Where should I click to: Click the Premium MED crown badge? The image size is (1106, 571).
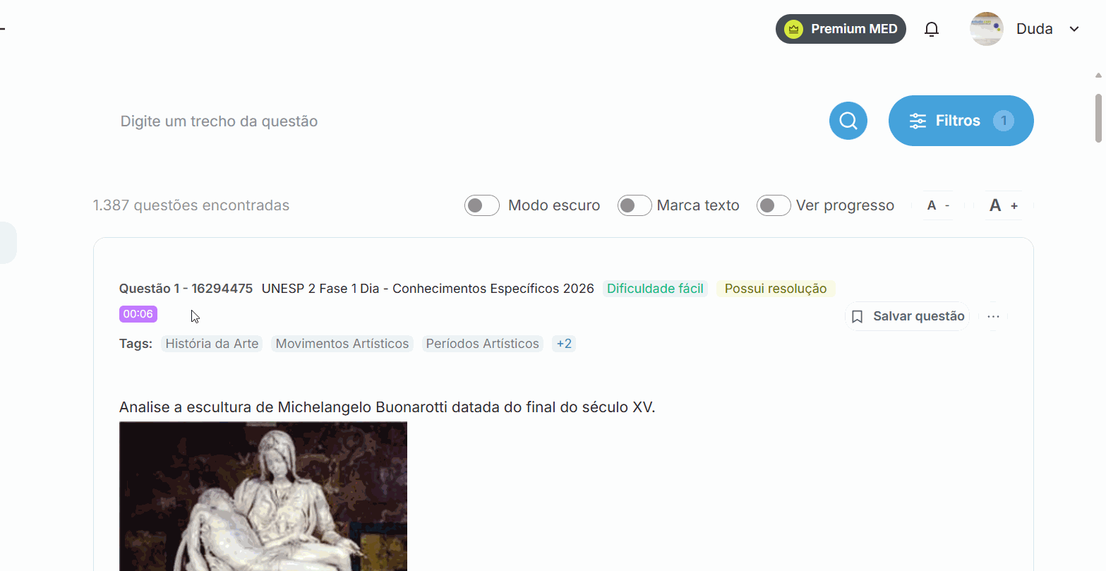(841, 29)
